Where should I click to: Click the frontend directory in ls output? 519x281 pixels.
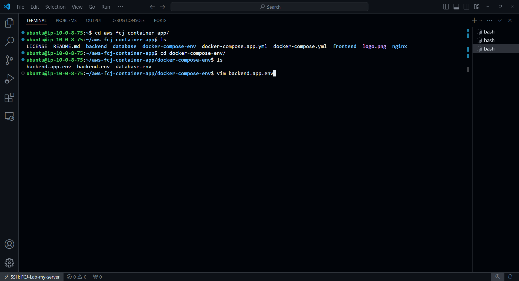(x=345, y=46)
